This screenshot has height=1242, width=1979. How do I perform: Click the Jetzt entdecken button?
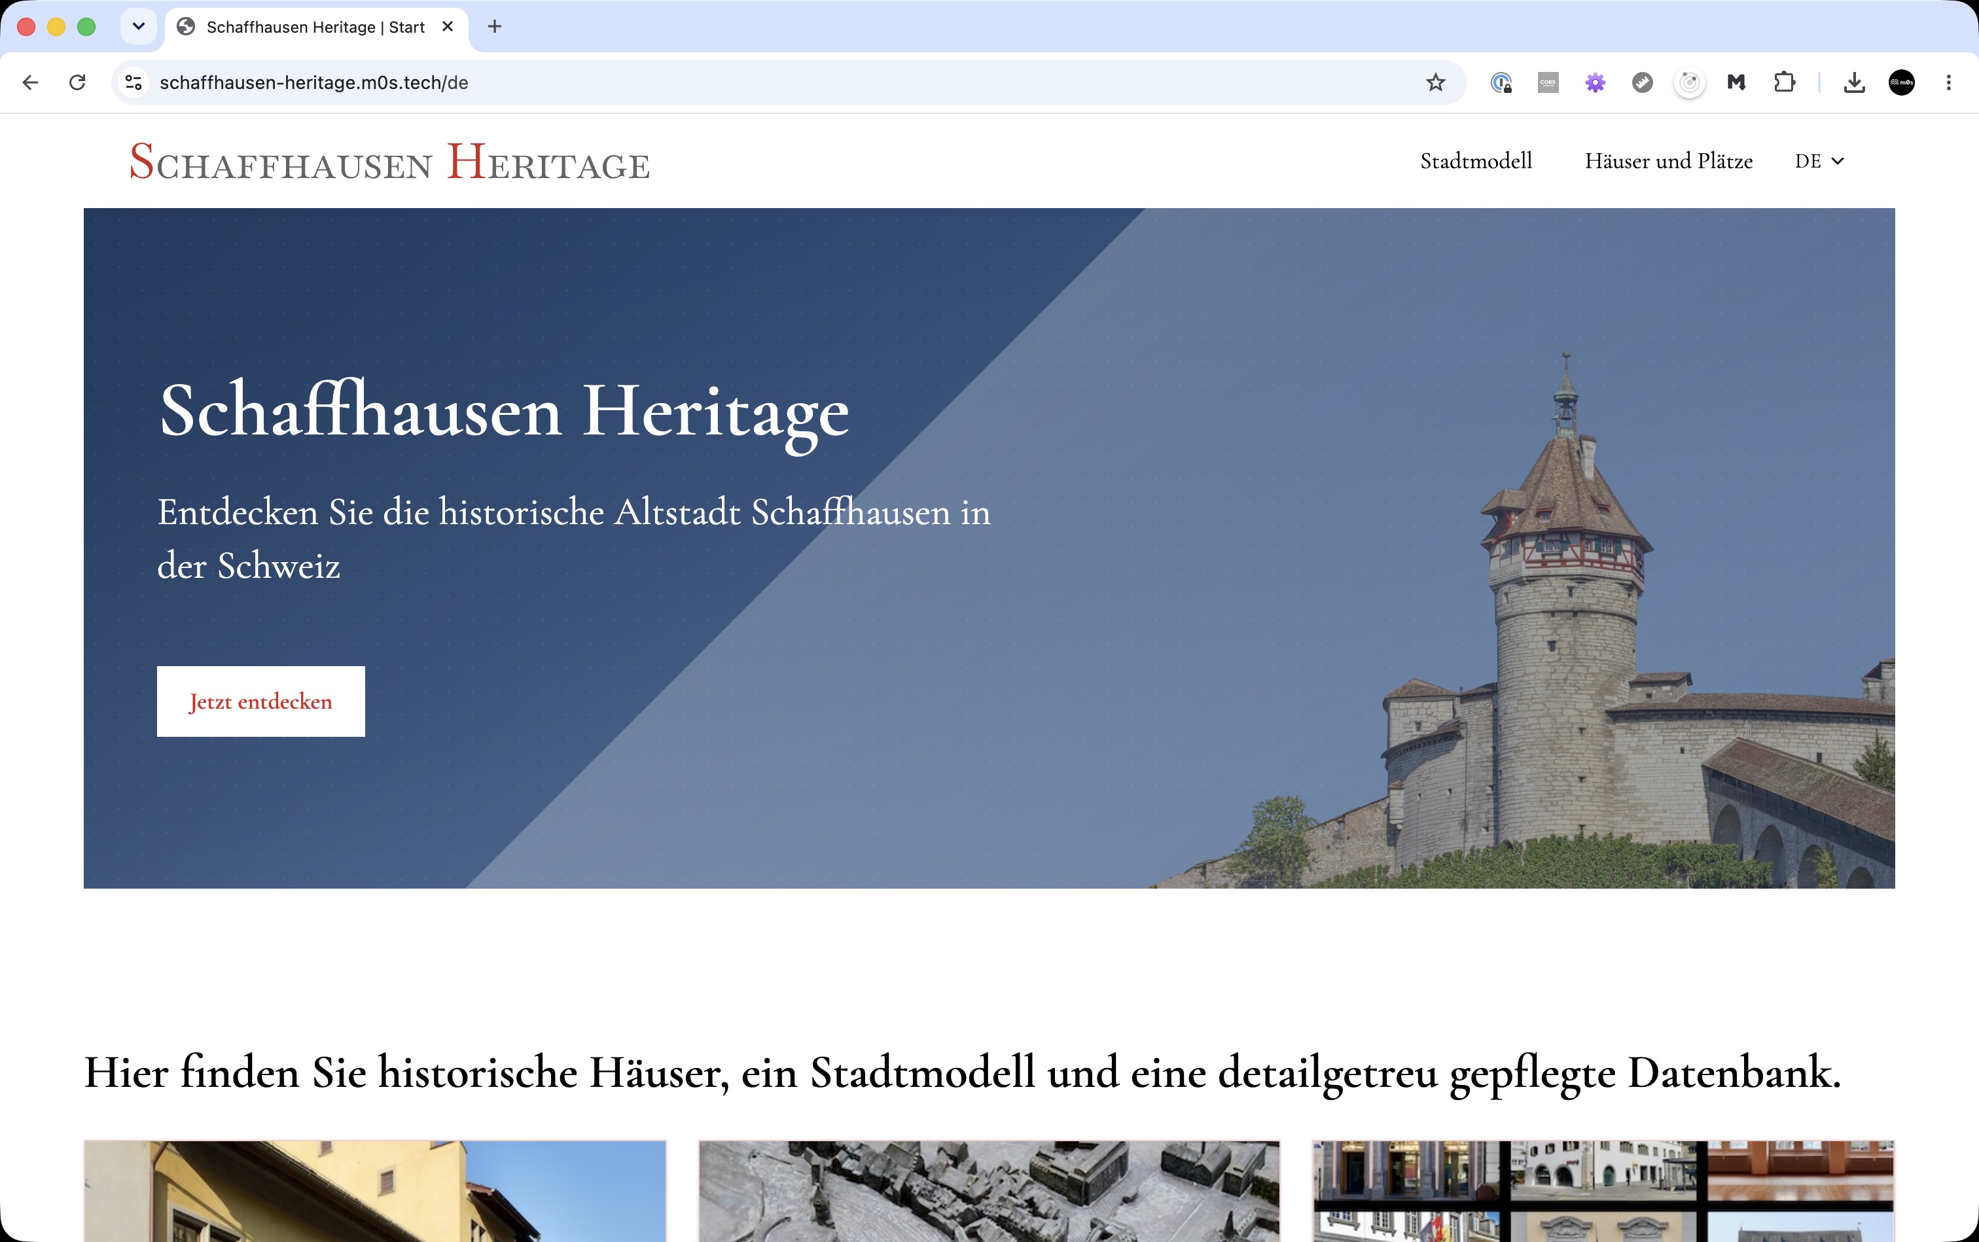point(260,701)
